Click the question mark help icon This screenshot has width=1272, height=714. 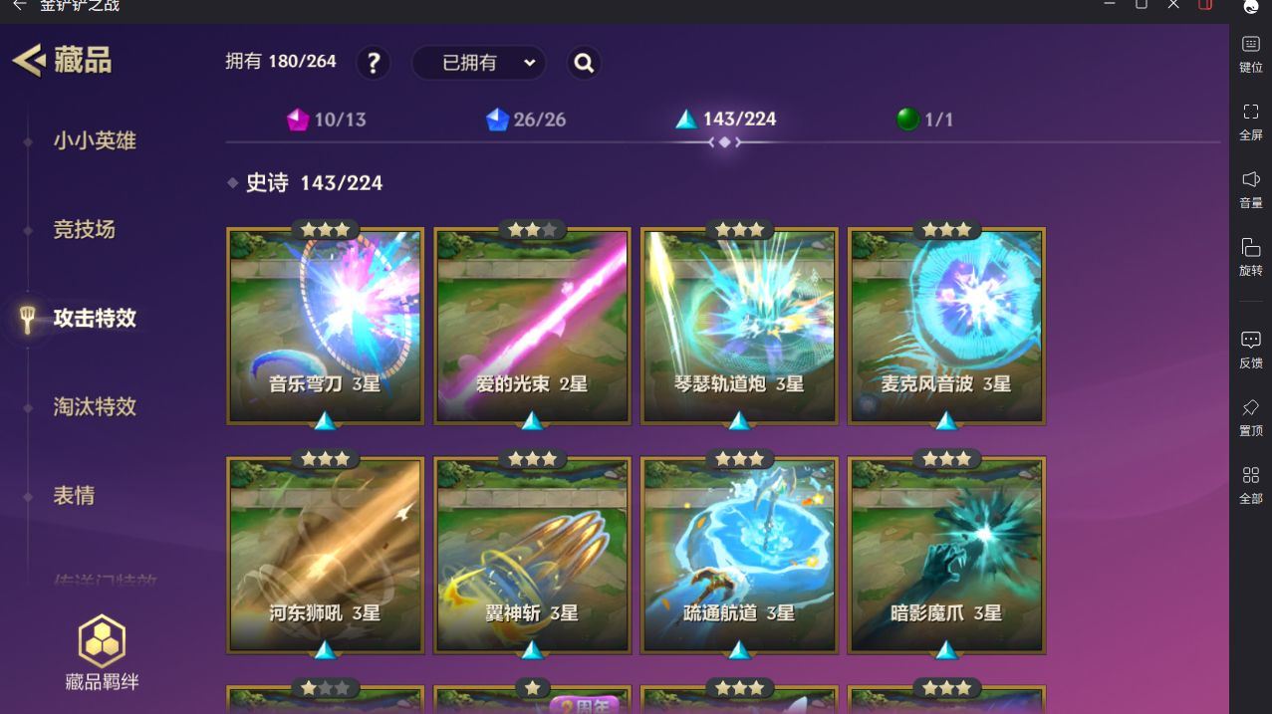point(374,63)
